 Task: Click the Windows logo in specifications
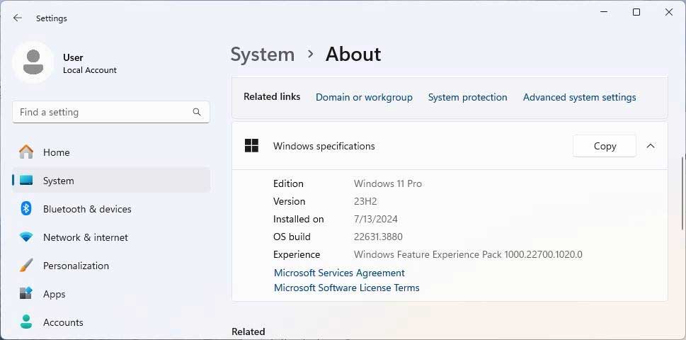pos(251,146)
